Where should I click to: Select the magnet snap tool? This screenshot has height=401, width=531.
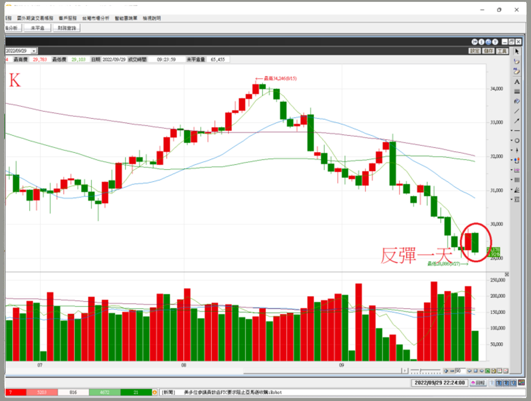click(x=517, y=160)
